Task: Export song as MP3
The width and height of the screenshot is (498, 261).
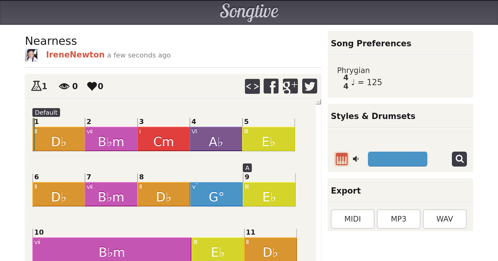Action: [398, 219]
